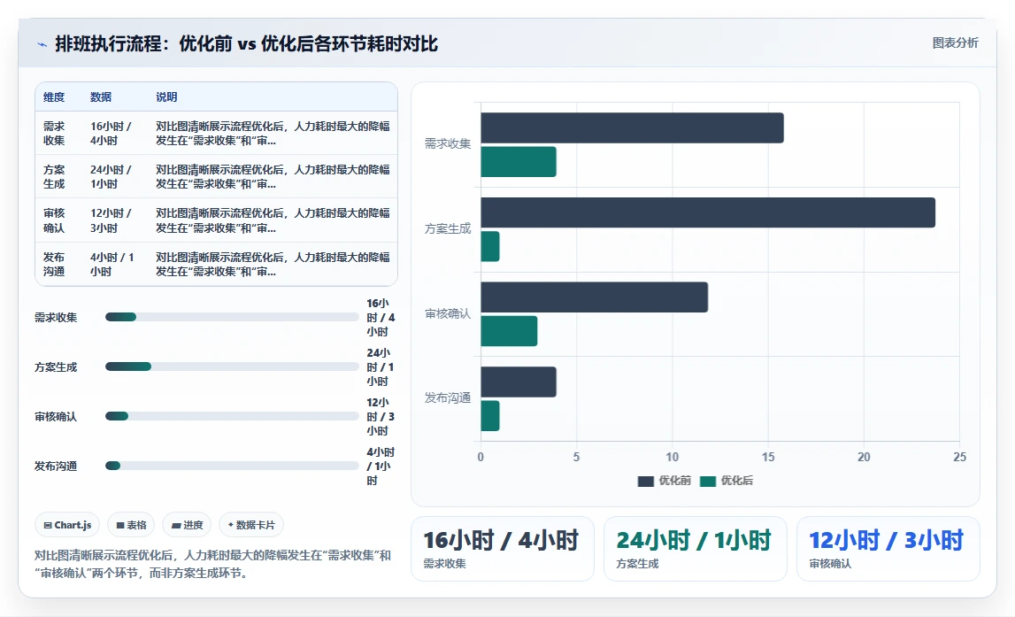The image size is (1015, 617).
Task: Click the Chart.js tag
Action: pyautogui.click(x=67, y=525)
